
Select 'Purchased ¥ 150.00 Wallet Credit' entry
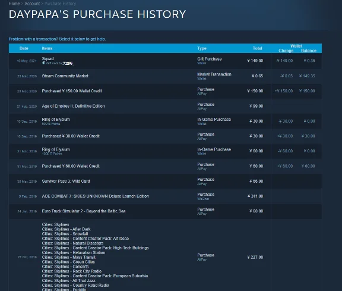[165, 91]
